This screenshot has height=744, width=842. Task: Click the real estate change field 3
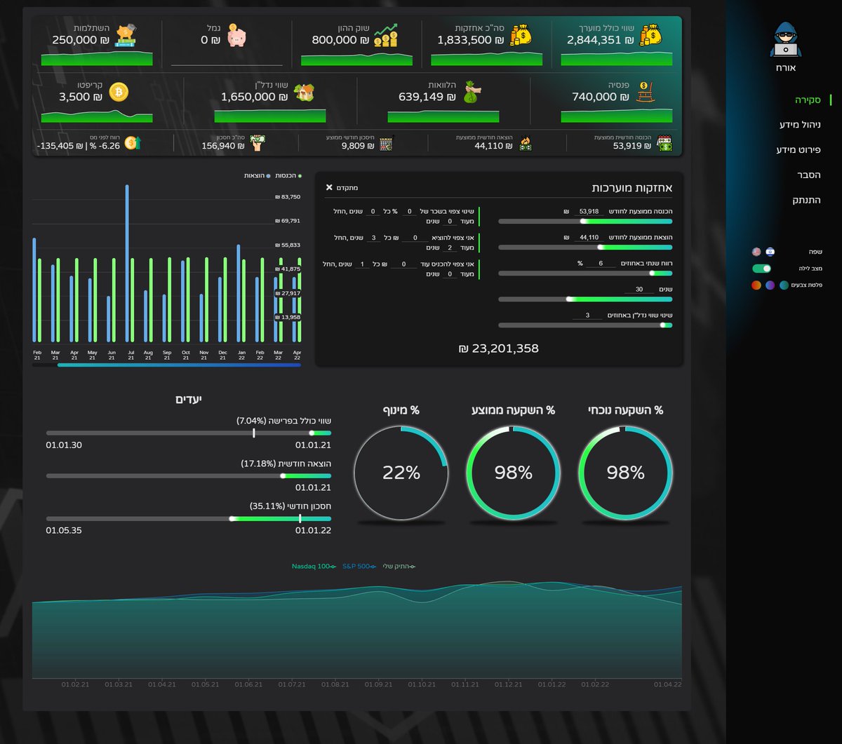(587, 315)
